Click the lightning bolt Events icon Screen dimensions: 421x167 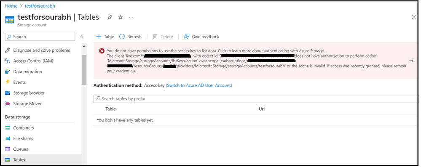(x=8, y=82)
